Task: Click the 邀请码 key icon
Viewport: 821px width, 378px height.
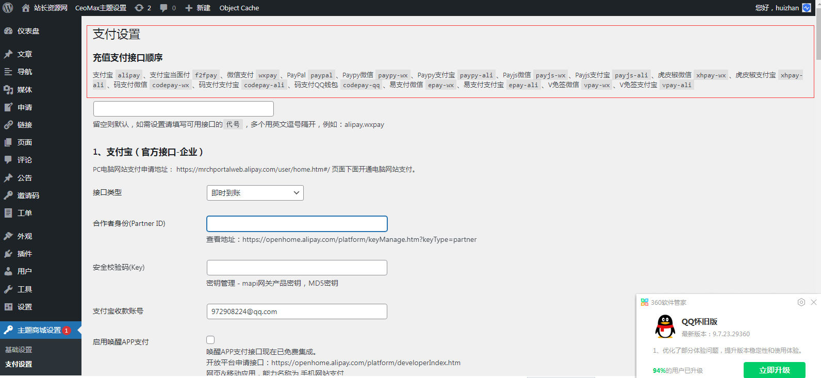Action: [x=8, y=195]
